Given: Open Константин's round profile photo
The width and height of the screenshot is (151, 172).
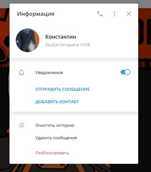Looking at the screenshot, I should coord(28,40).
